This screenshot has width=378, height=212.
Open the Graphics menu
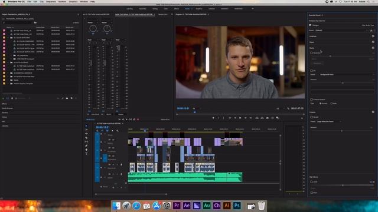[73, 1]
